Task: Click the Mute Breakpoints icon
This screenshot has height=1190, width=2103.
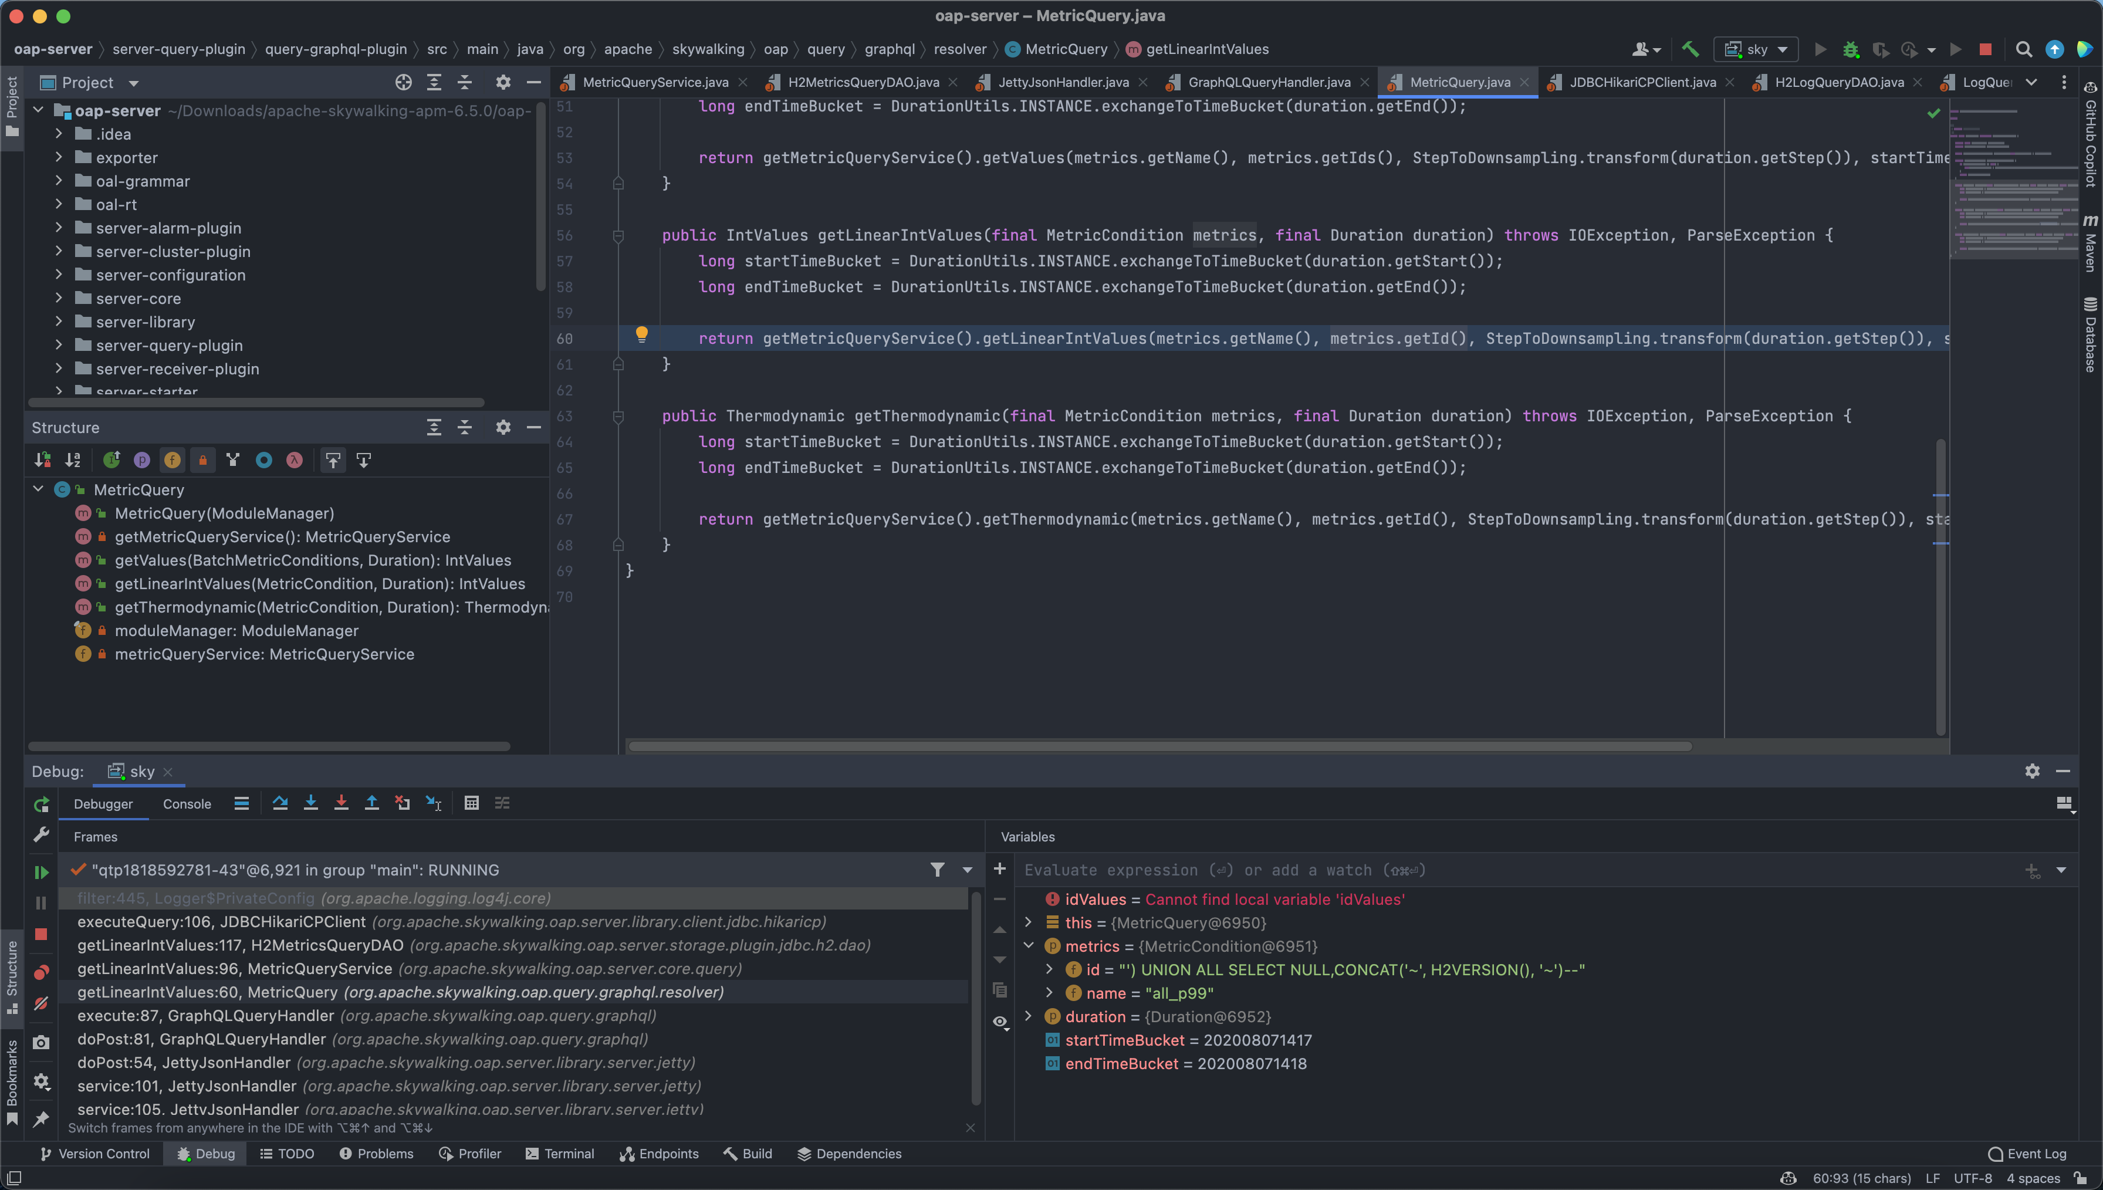Action: pos(41,1003)
